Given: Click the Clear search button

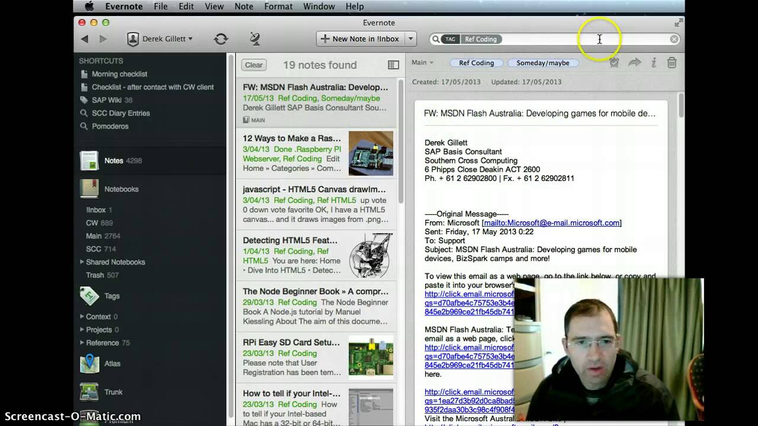Looking at the screenshot, I should [x=254, y=65].
